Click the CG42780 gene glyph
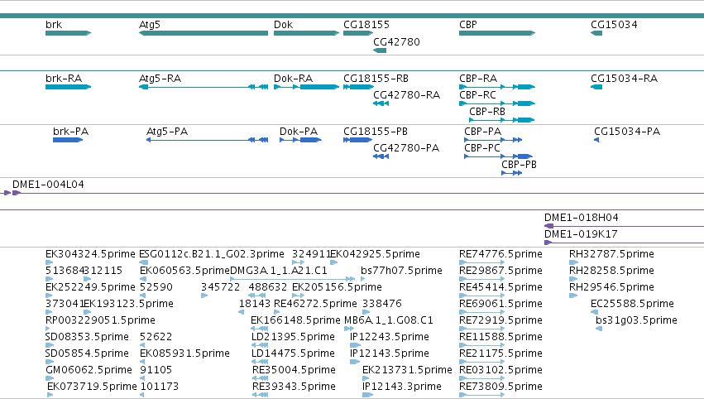The image size is (704, 399). tap(380, 50)
